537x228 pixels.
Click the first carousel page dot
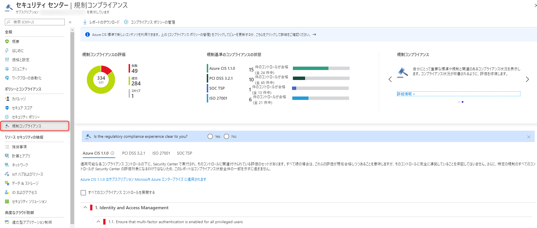point(459,102)
